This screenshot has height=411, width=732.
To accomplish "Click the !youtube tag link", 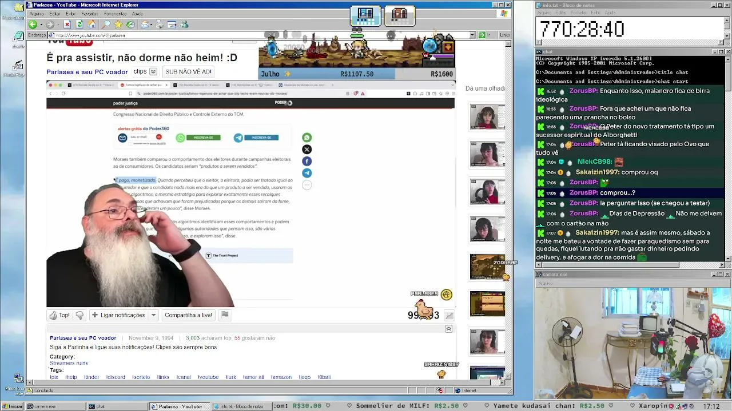I will (x=208, y=377).
